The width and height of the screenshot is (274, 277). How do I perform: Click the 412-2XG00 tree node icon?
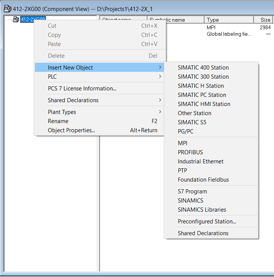[x=16, y=19]
